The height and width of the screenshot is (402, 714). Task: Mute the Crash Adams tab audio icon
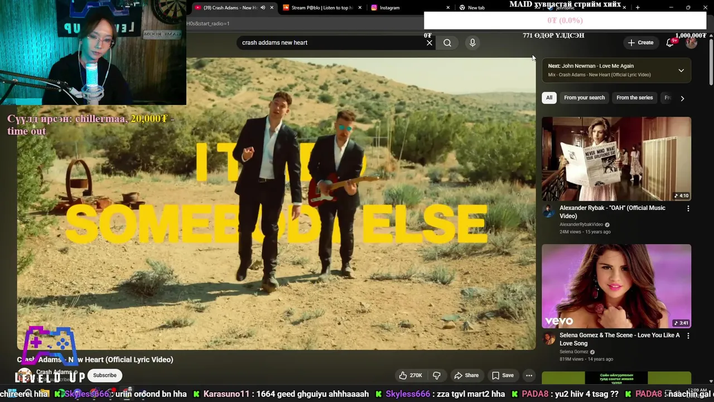pyautogui.click(x=263, y=8)
